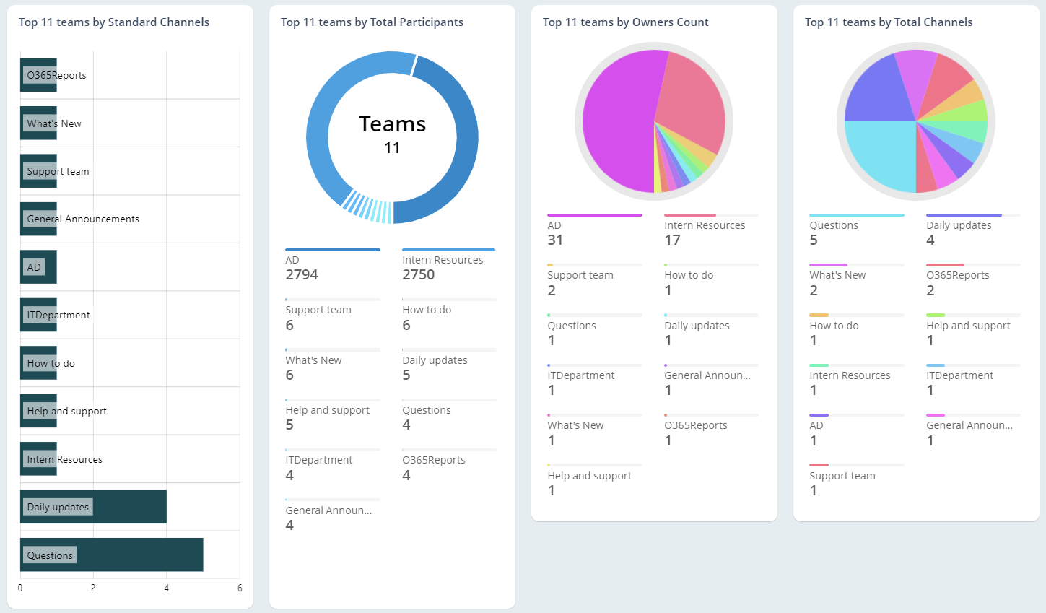
Task: Select Help and support legend entry in Total Channels
Action: click(x=968, y=333)
